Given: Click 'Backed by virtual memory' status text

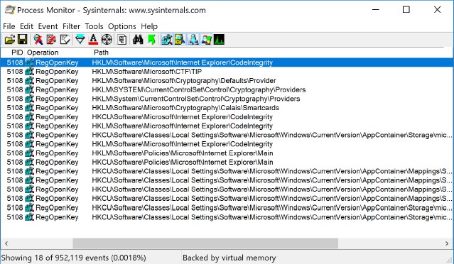Looking at the screenshot, I should pos(229,258).
